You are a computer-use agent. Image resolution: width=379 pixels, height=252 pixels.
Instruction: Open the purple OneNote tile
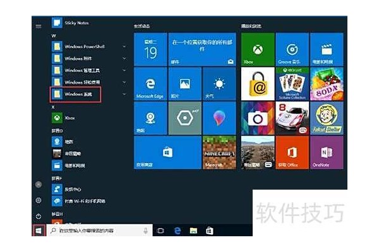pyautogui.click(x=327, y=152)
